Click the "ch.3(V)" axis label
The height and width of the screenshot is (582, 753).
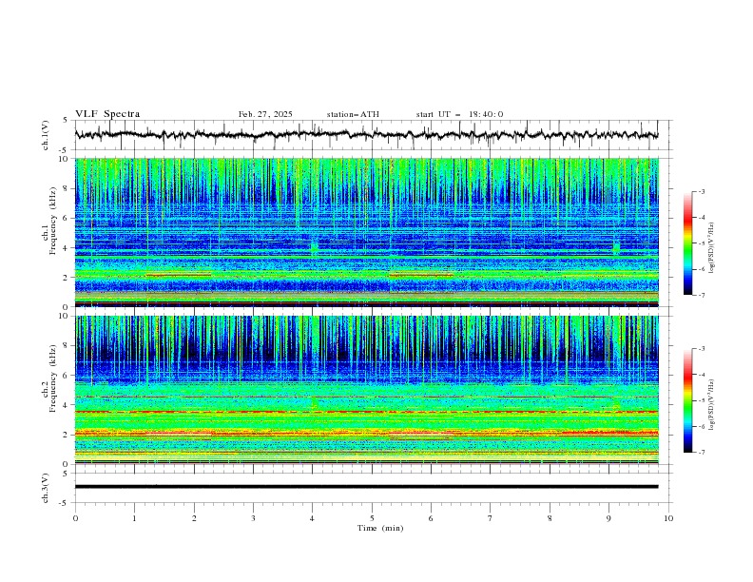[46, 488]
